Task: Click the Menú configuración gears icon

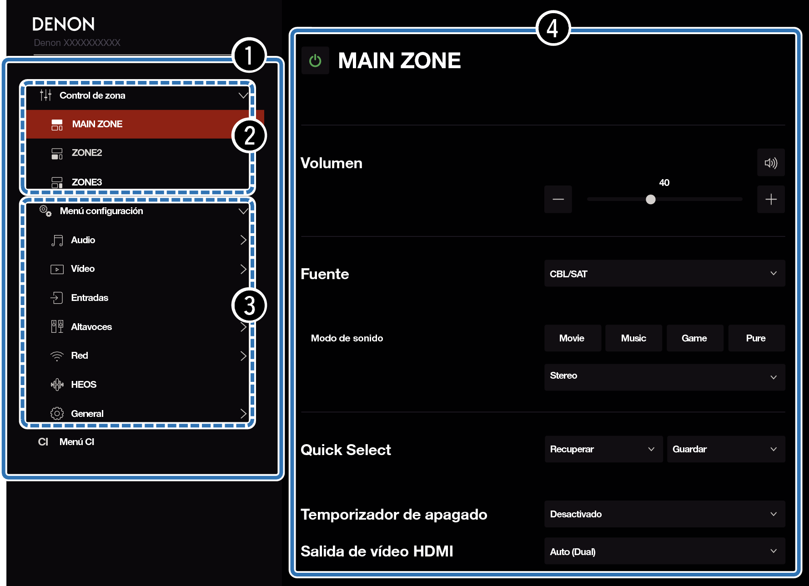Action: (x=45, y=210)
